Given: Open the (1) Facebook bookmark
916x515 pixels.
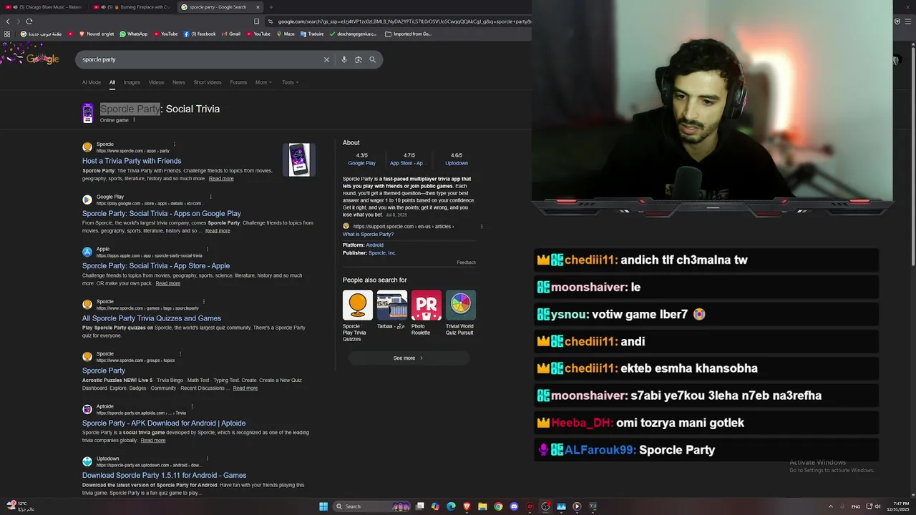Looking at the screenshot, I should coord(200,34).
